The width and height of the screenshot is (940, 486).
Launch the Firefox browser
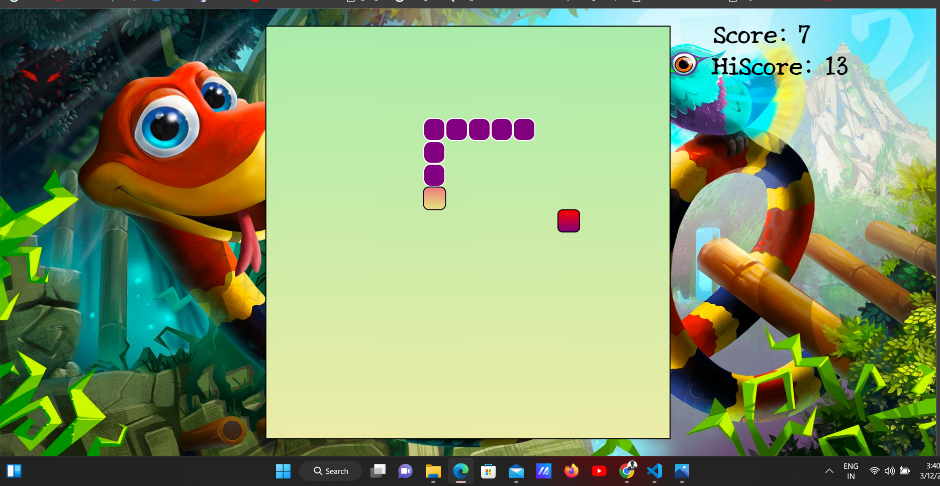[571, 471]
